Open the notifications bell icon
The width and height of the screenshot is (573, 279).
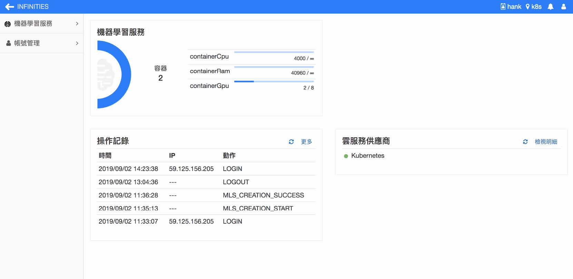click(x=551, y=7)
